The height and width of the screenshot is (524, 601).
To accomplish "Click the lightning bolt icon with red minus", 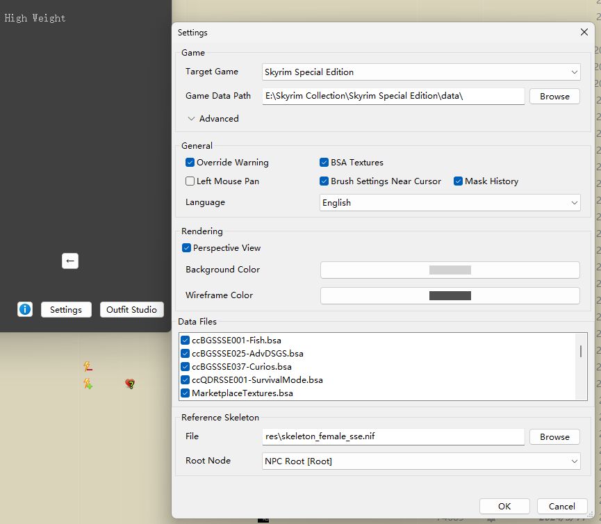I will coord(88,366).
